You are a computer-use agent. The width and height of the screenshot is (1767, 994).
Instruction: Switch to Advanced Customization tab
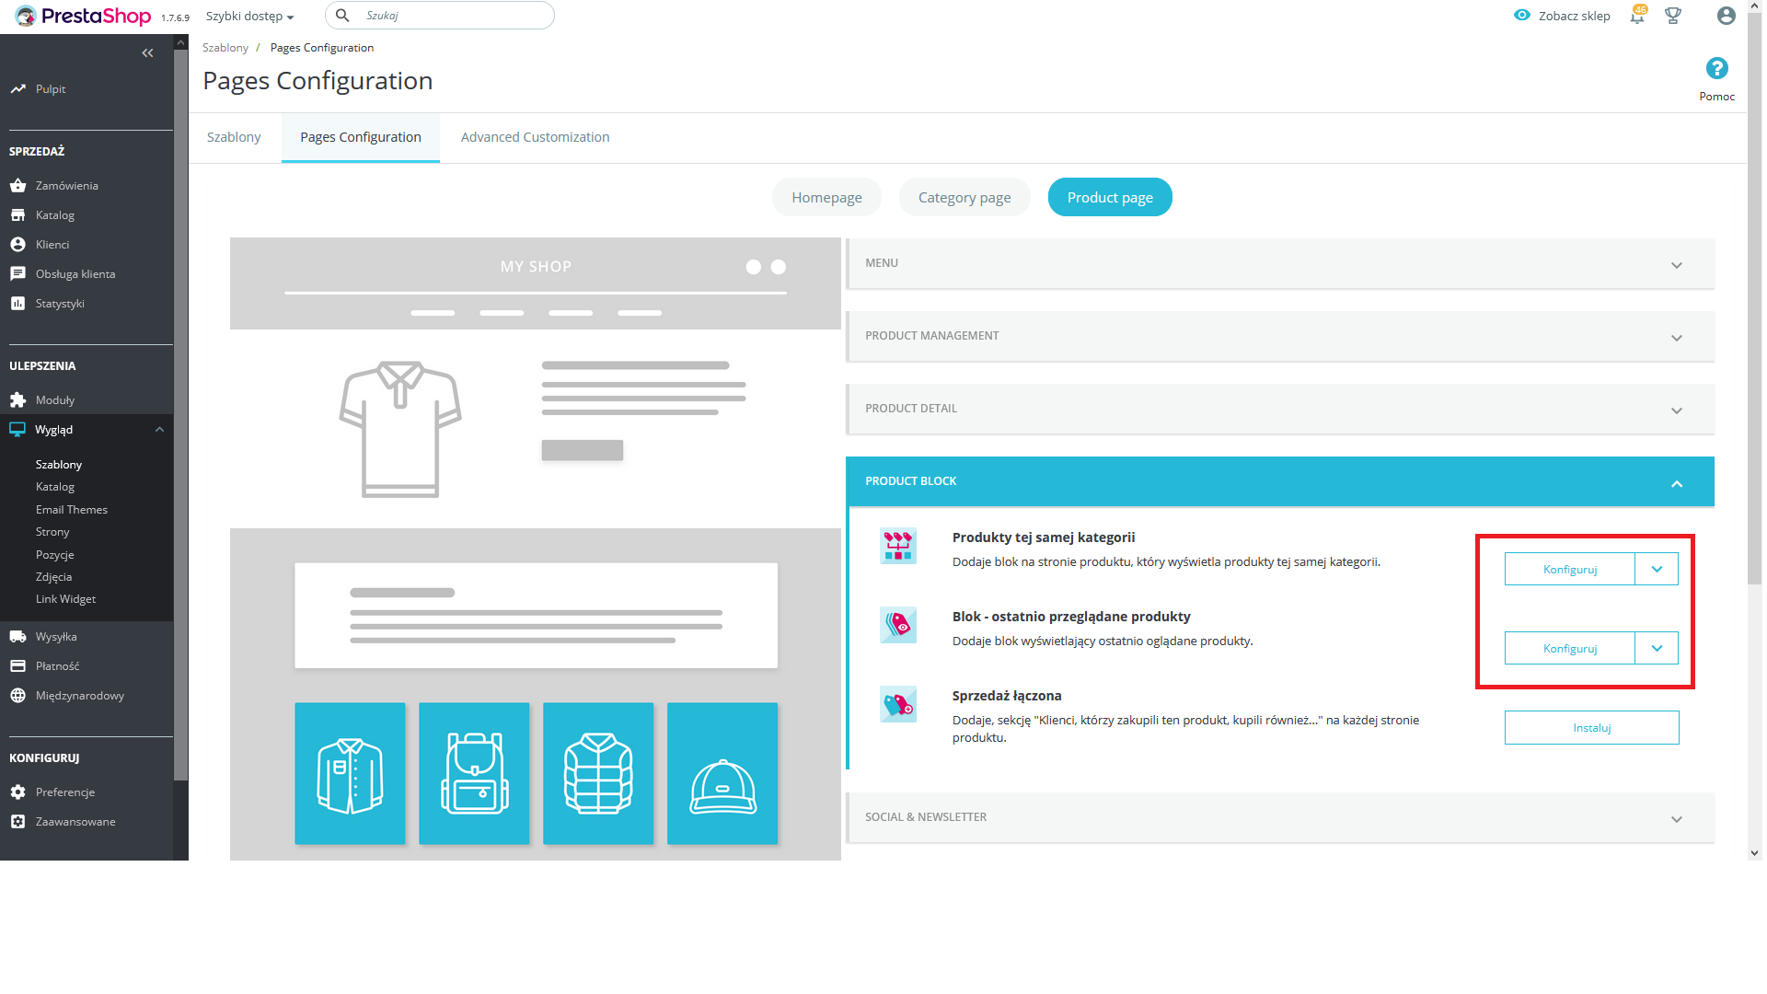(x=535, y=137)
